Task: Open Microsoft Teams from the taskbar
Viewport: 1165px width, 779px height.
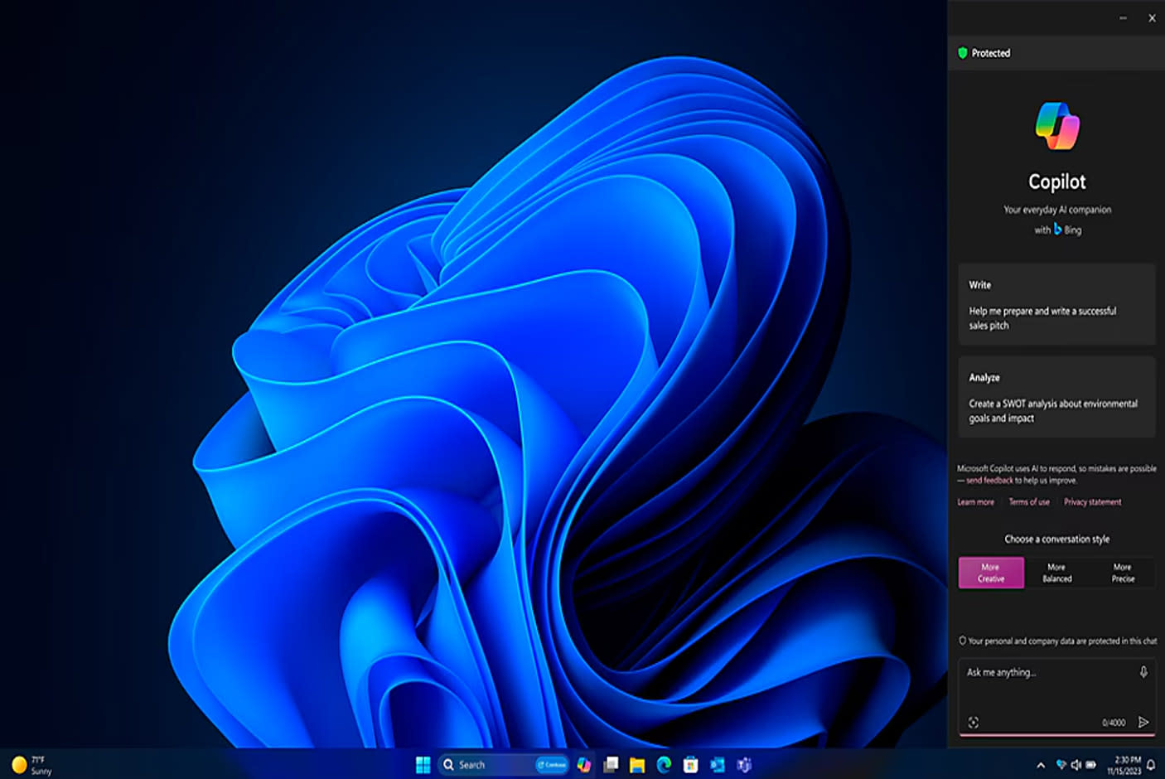Action: click(x=744, y=764)
